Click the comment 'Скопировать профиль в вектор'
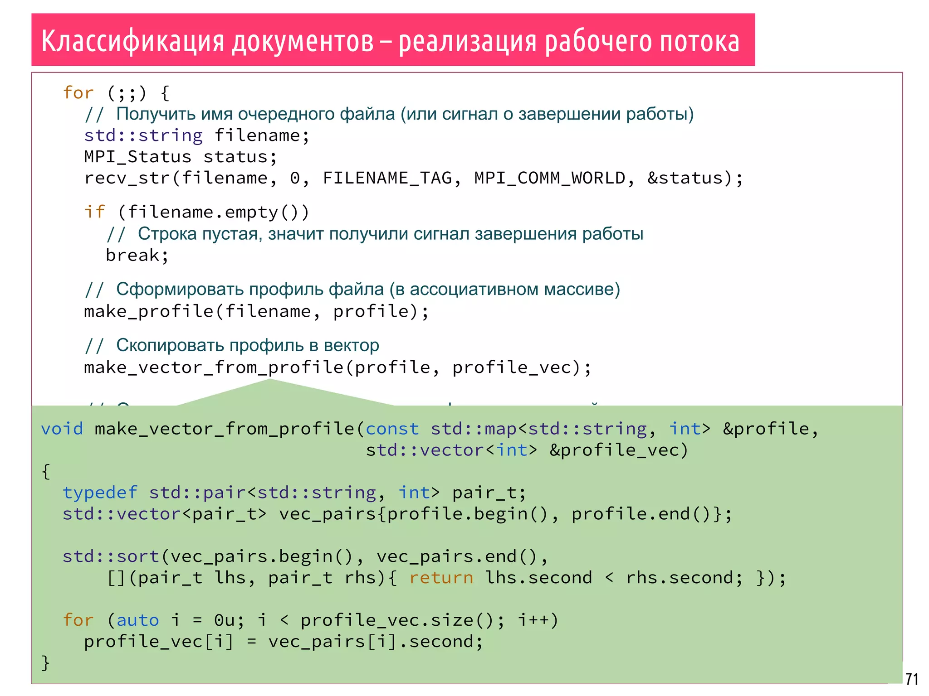929x696 pixels. 248,345
